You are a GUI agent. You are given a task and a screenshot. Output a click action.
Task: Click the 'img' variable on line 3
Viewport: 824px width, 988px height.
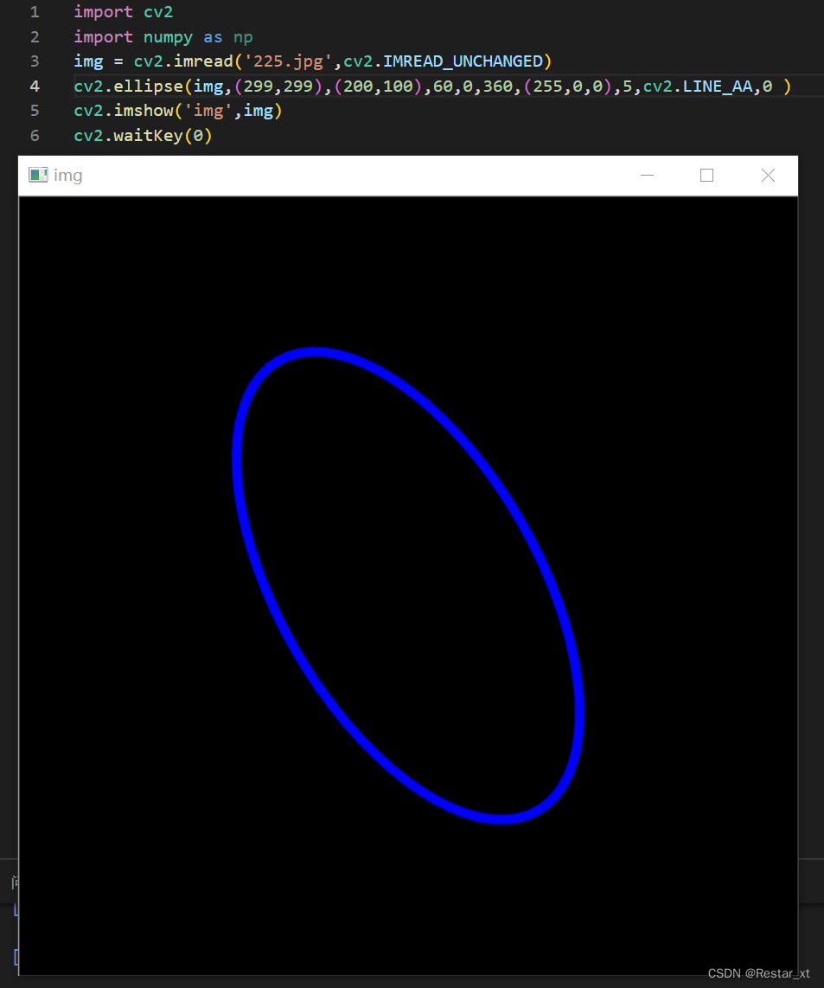pos(88,61)
